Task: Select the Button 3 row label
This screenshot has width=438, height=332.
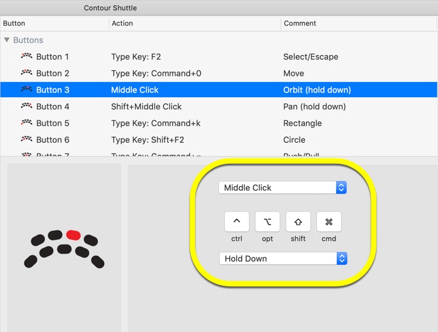Action: (53, 90)
